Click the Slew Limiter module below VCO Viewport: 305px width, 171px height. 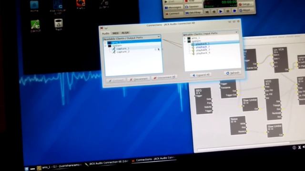coord(275,131)
